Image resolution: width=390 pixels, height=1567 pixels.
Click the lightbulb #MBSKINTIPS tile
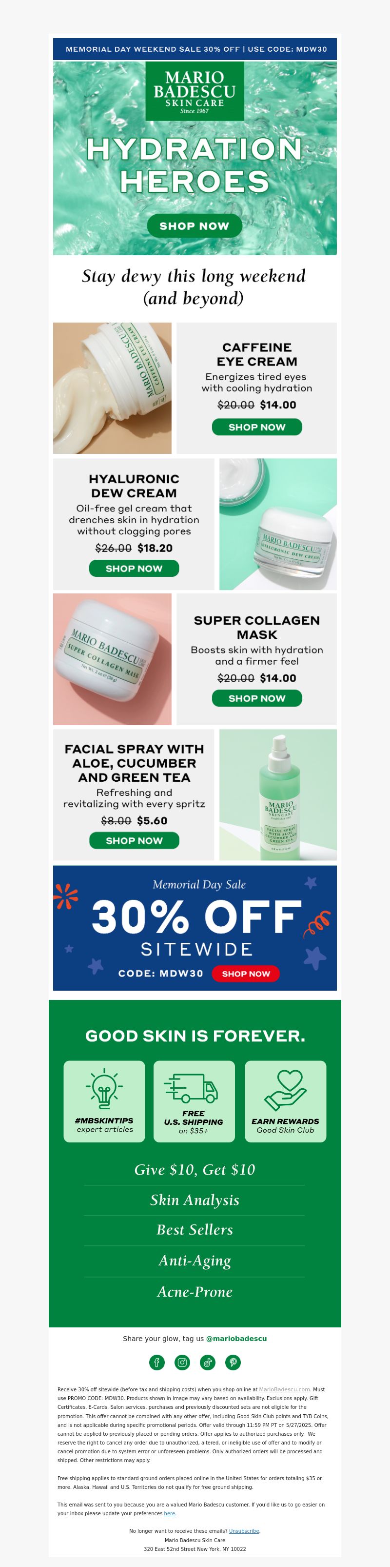pos(104,1101)
